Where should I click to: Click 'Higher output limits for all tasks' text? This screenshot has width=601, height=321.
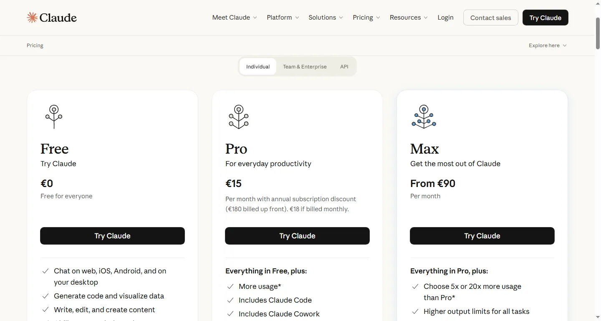[x=477, y=311]
